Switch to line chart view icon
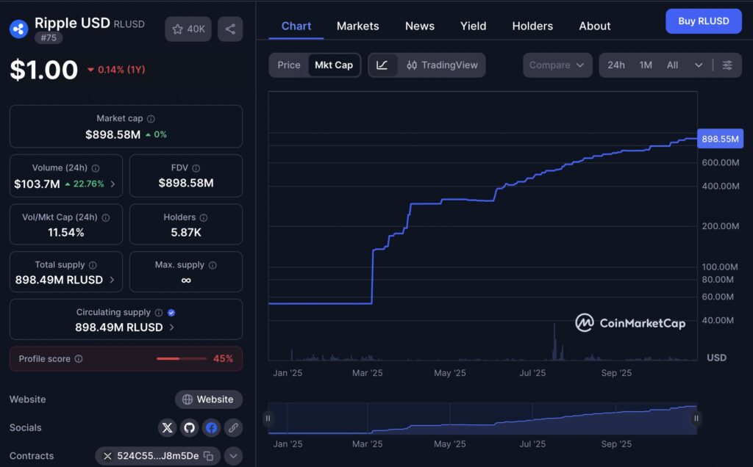This screenshot has width=753, height=467. (x=382, y=65)
